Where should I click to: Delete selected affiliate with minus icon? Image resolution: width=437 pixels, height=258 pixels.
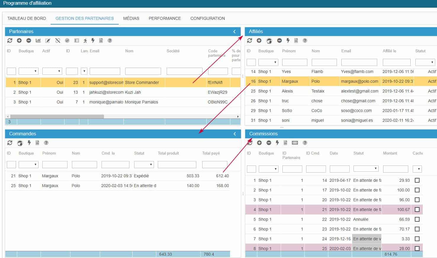(x=279, y=40)
